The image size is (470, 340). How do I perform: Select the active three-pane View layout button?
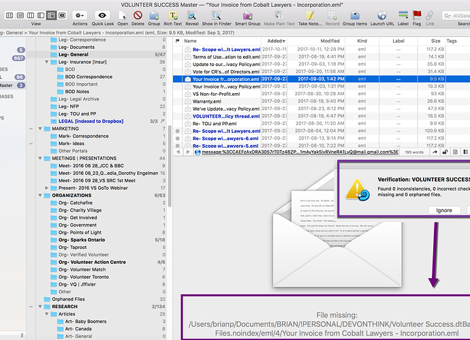coord(52,15)
